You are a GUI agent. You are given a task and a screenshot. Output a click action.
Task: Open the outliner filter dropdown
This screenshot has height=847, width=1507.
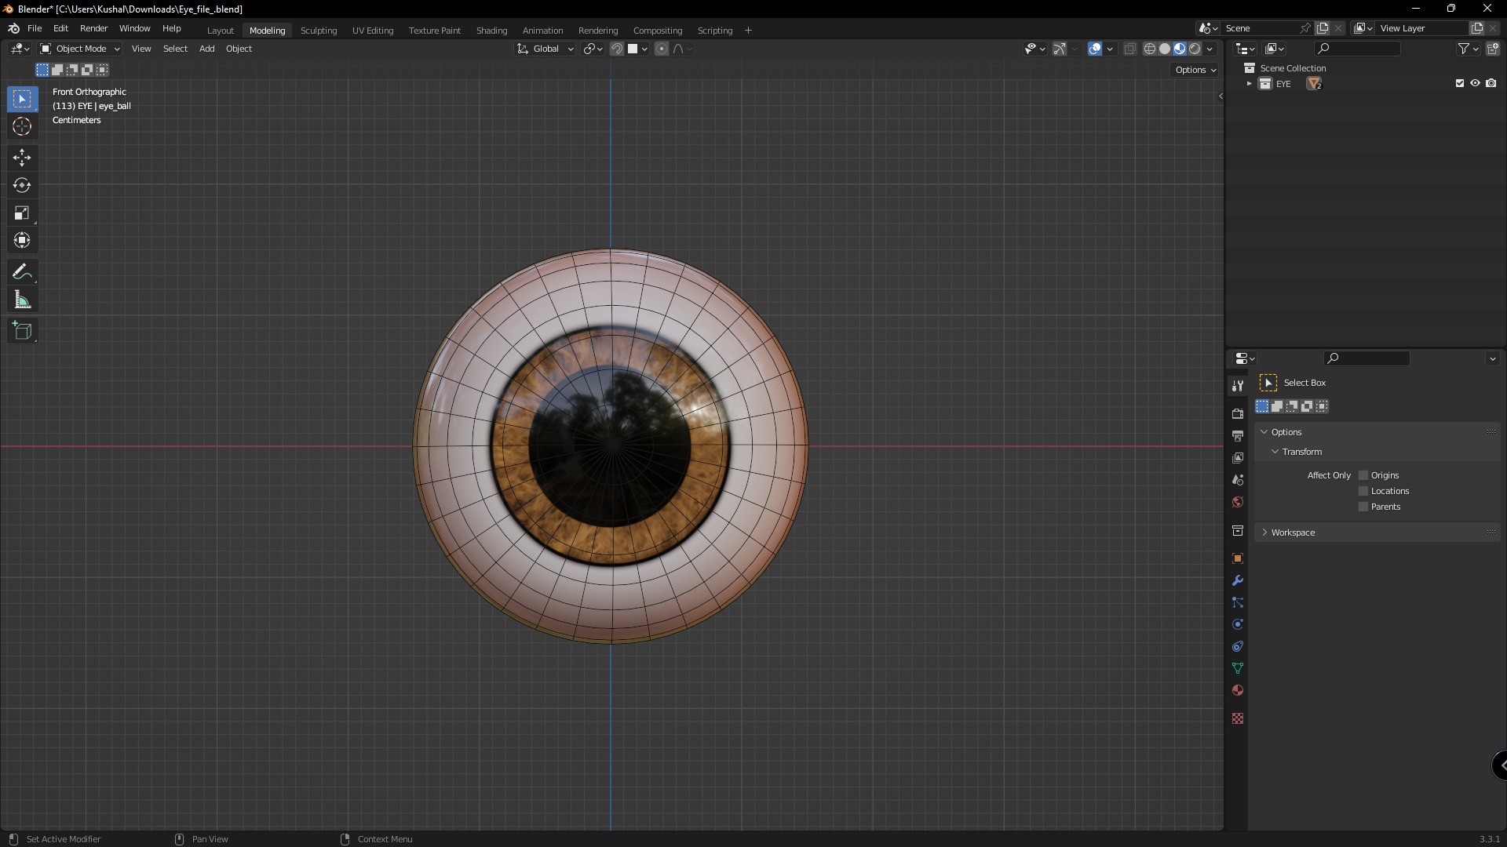point(1469,49)
